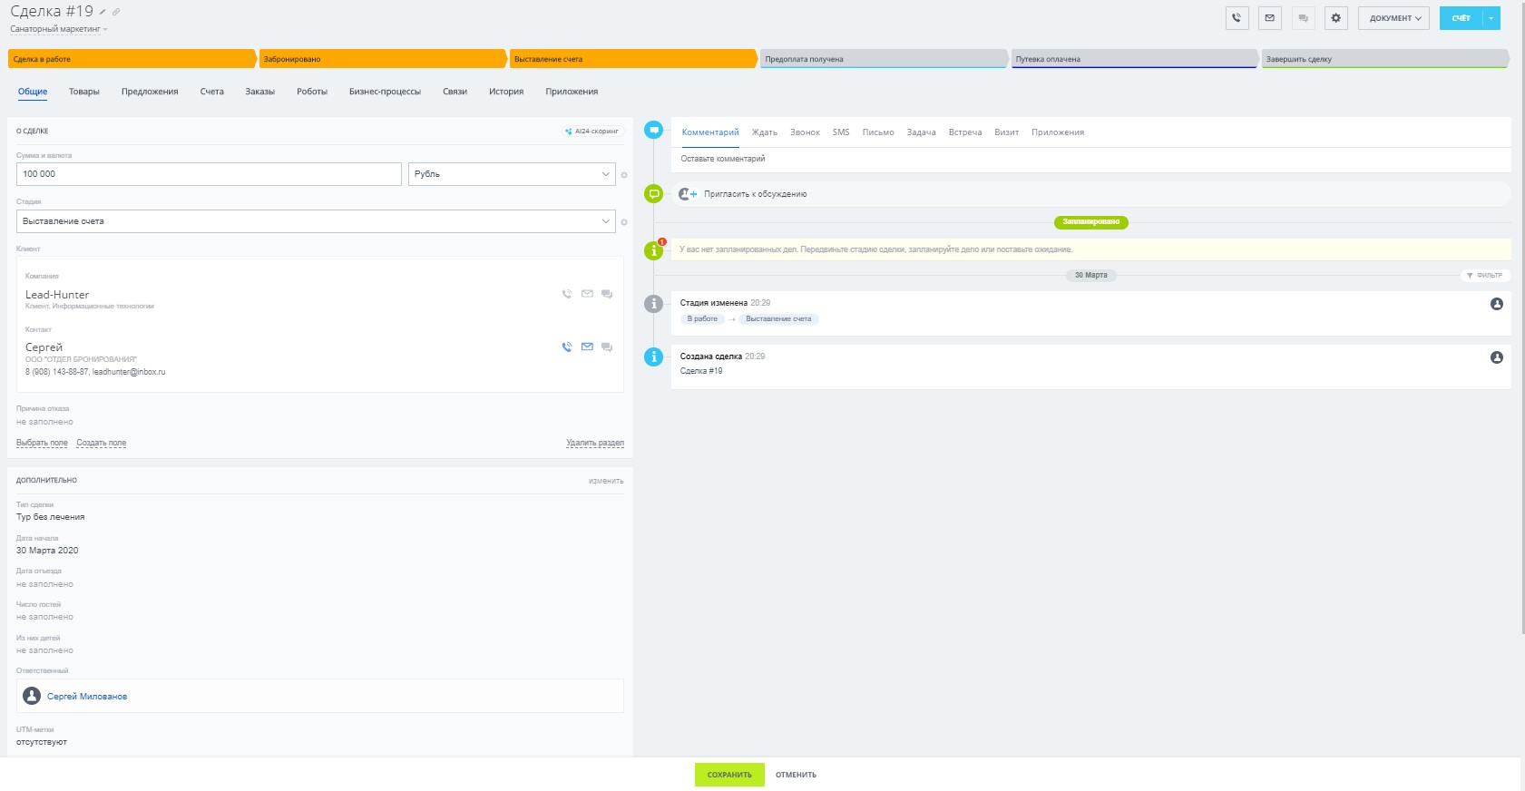Open the Бизнес-процессы tab
Image resolution: width=1525 pixels, height=791 pixels.
pyautogui.click(x=385, y=92)
